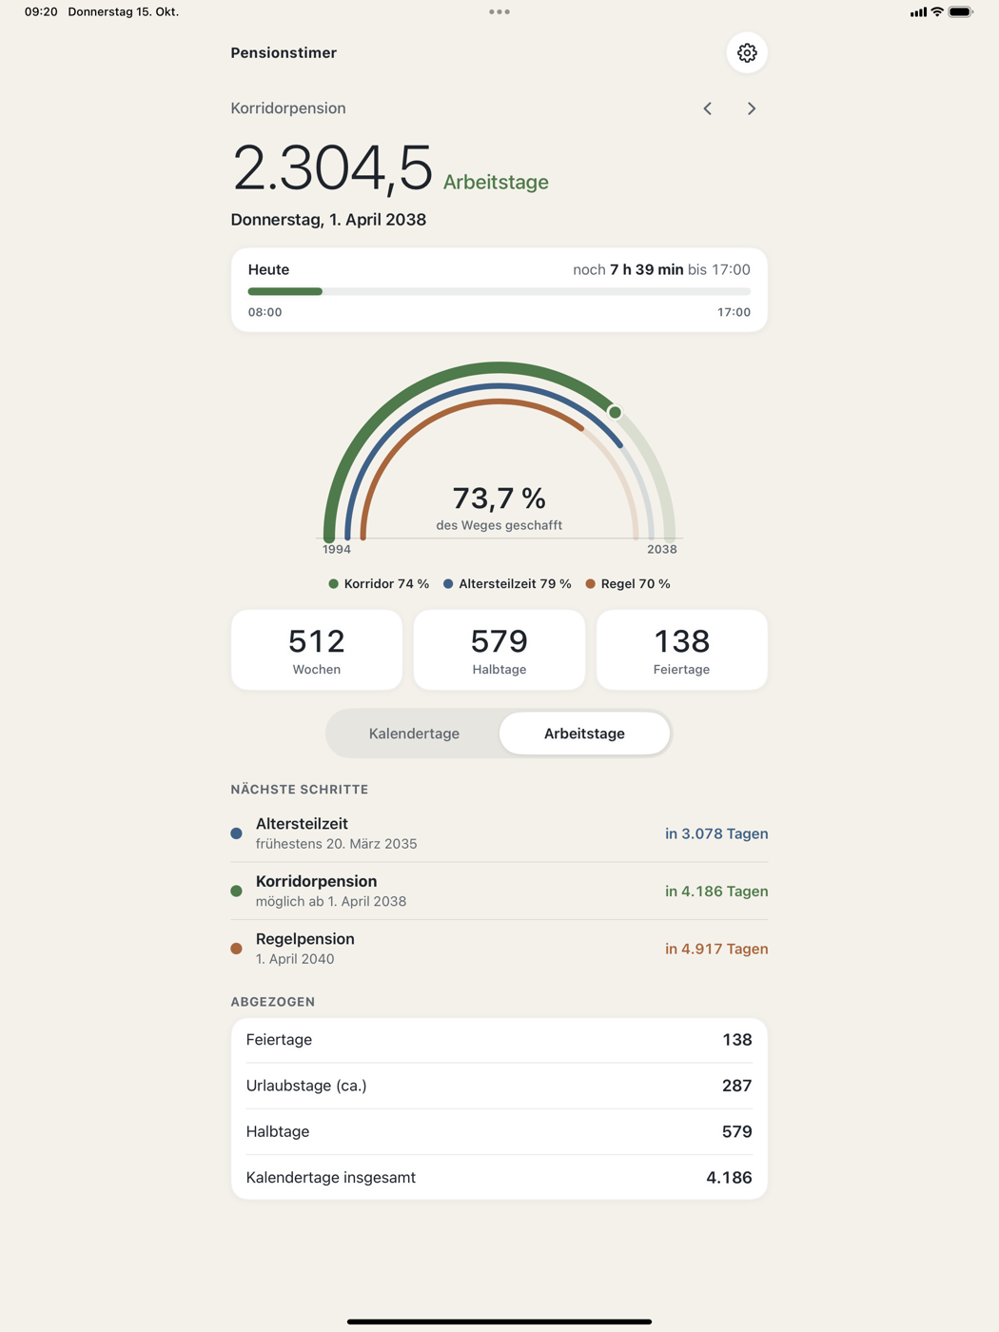Open the 512 Wochen card
The image size is (999, 1332).
click(x=317, y=650)
